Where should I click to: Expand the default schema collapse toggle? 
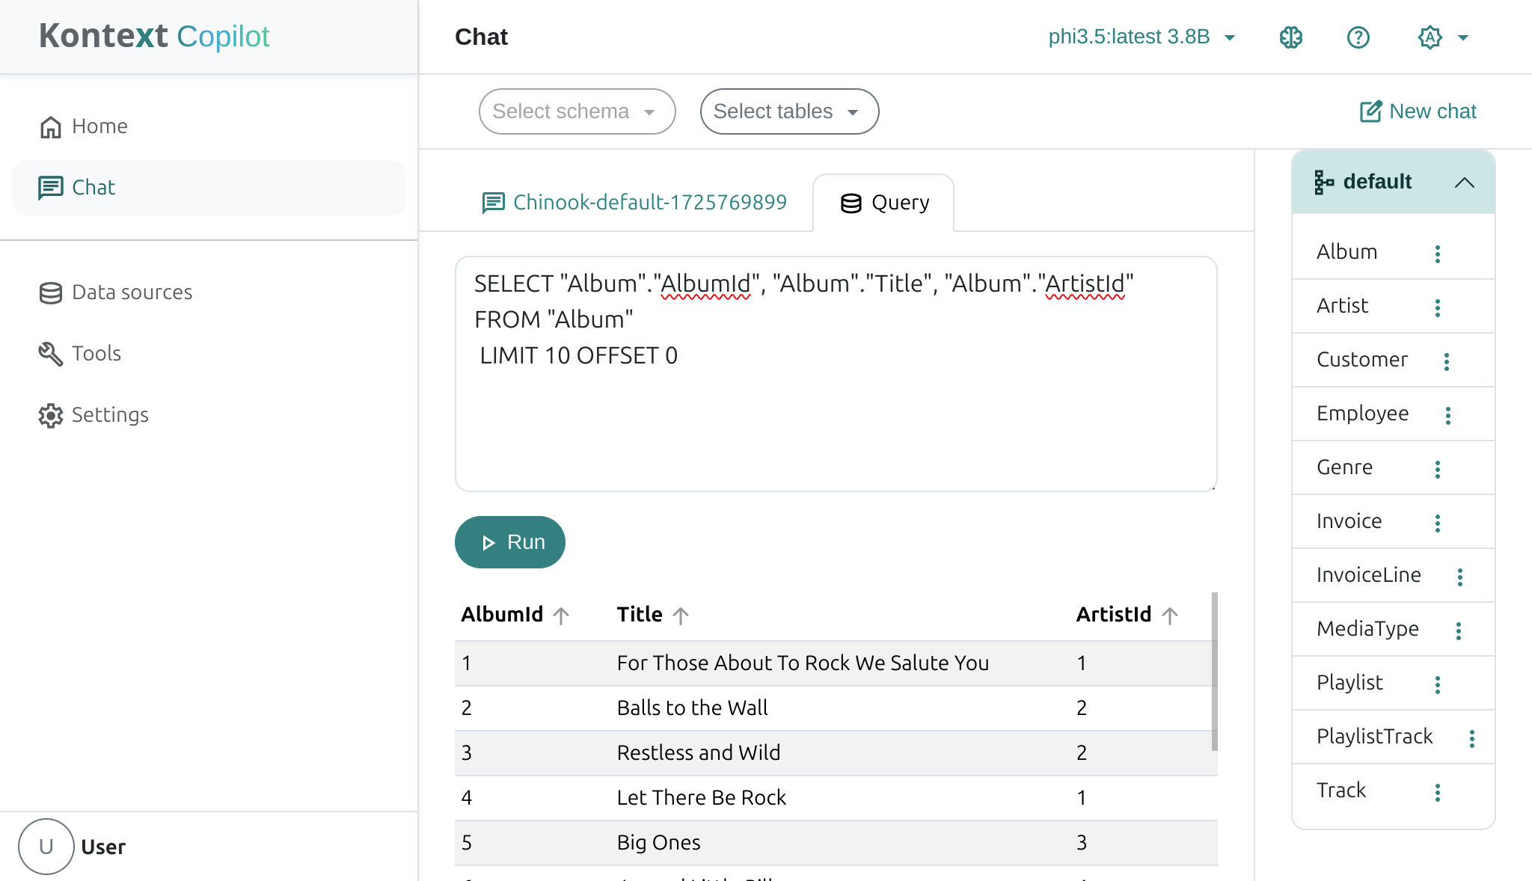tap(1465, 180)
